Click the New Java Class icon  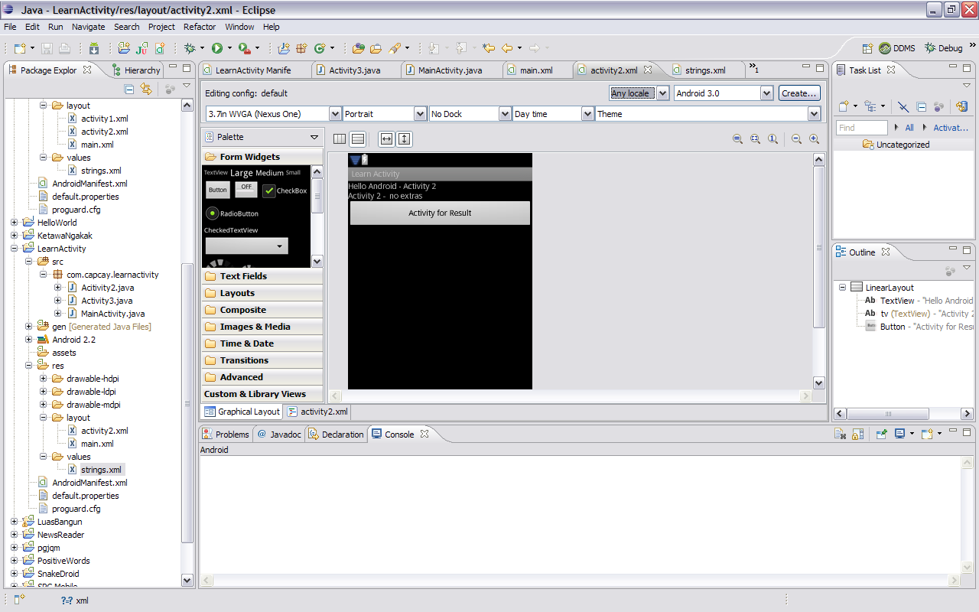[x=320, y=48]
